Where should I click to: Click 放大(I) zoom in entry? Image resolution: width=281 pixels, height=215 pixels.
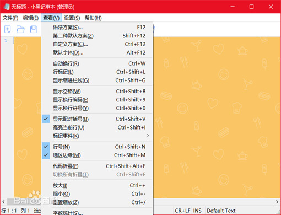[x=97, y=185]
